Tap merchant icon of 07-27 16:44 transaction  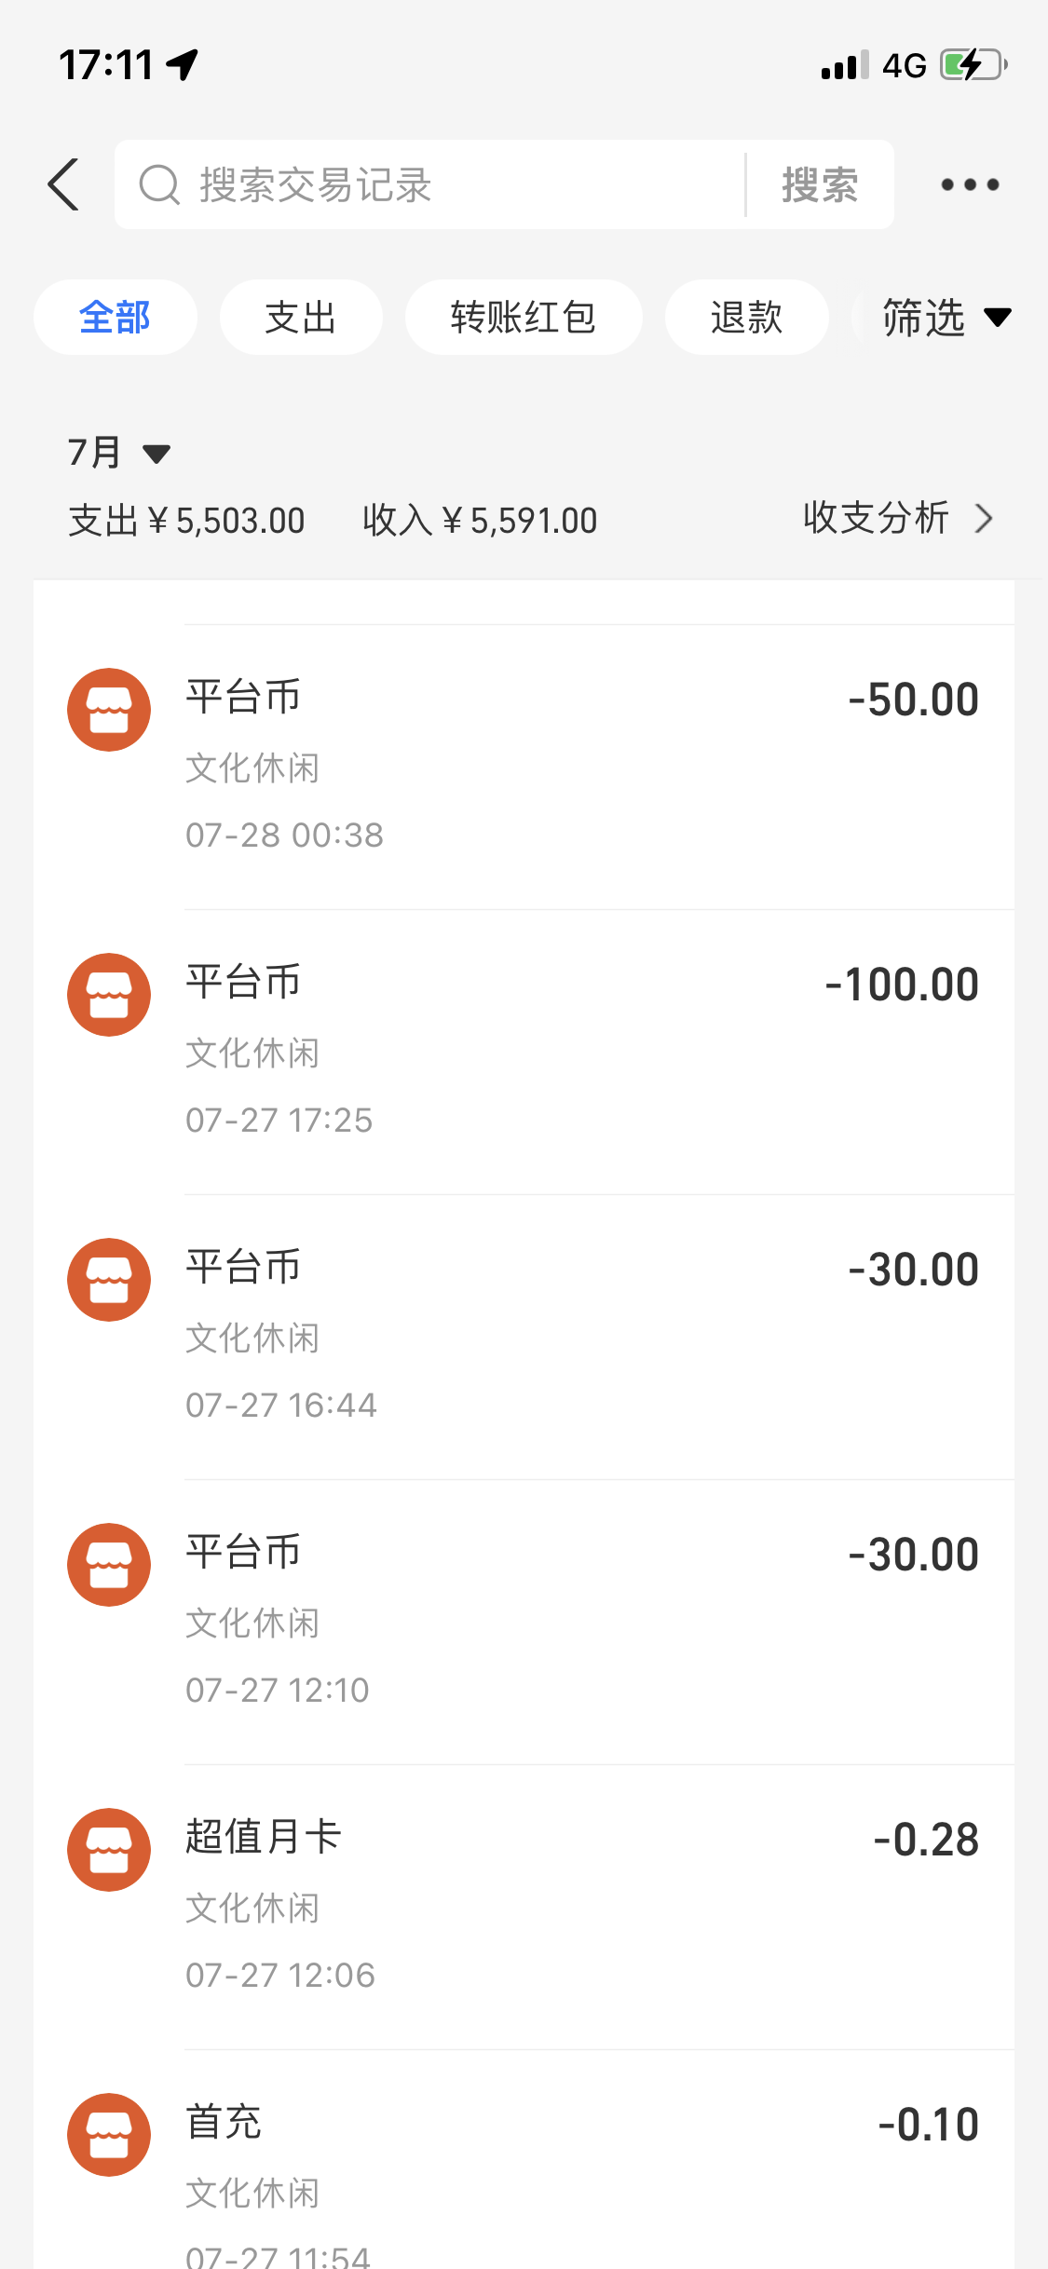point(109,1280)
